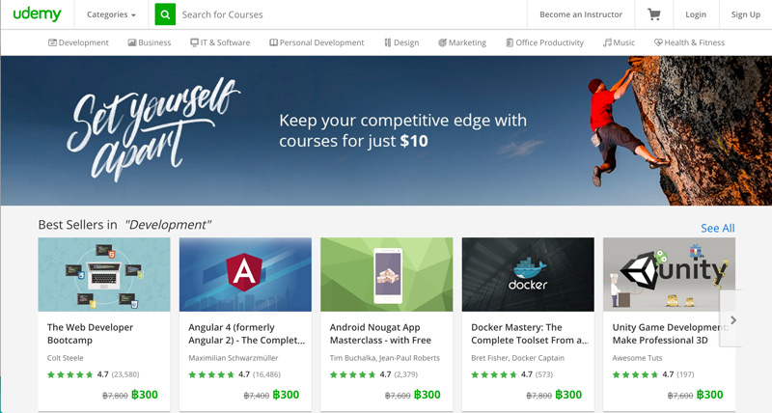Open the Design category
The image size is (772, 413).
tap(401, 42)
